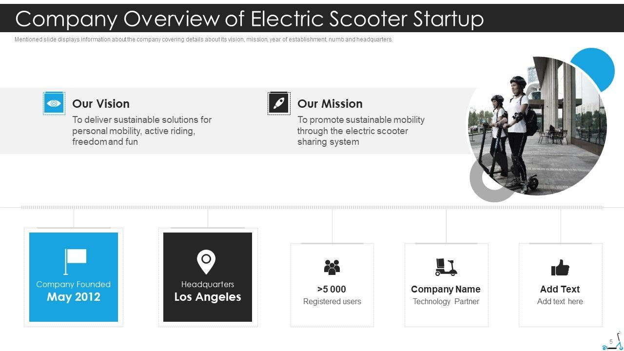Select the 'Add text here' placeholder
The height and width of the screenshot is (351, 624).
tap(560, 301)
